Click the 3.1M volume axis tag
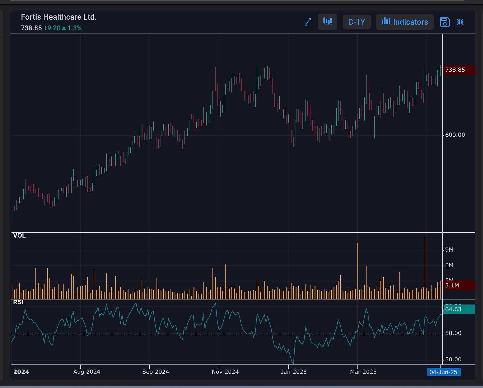Image resolution: width=483 pixels, height=388 pixels. tap(459, 285)
